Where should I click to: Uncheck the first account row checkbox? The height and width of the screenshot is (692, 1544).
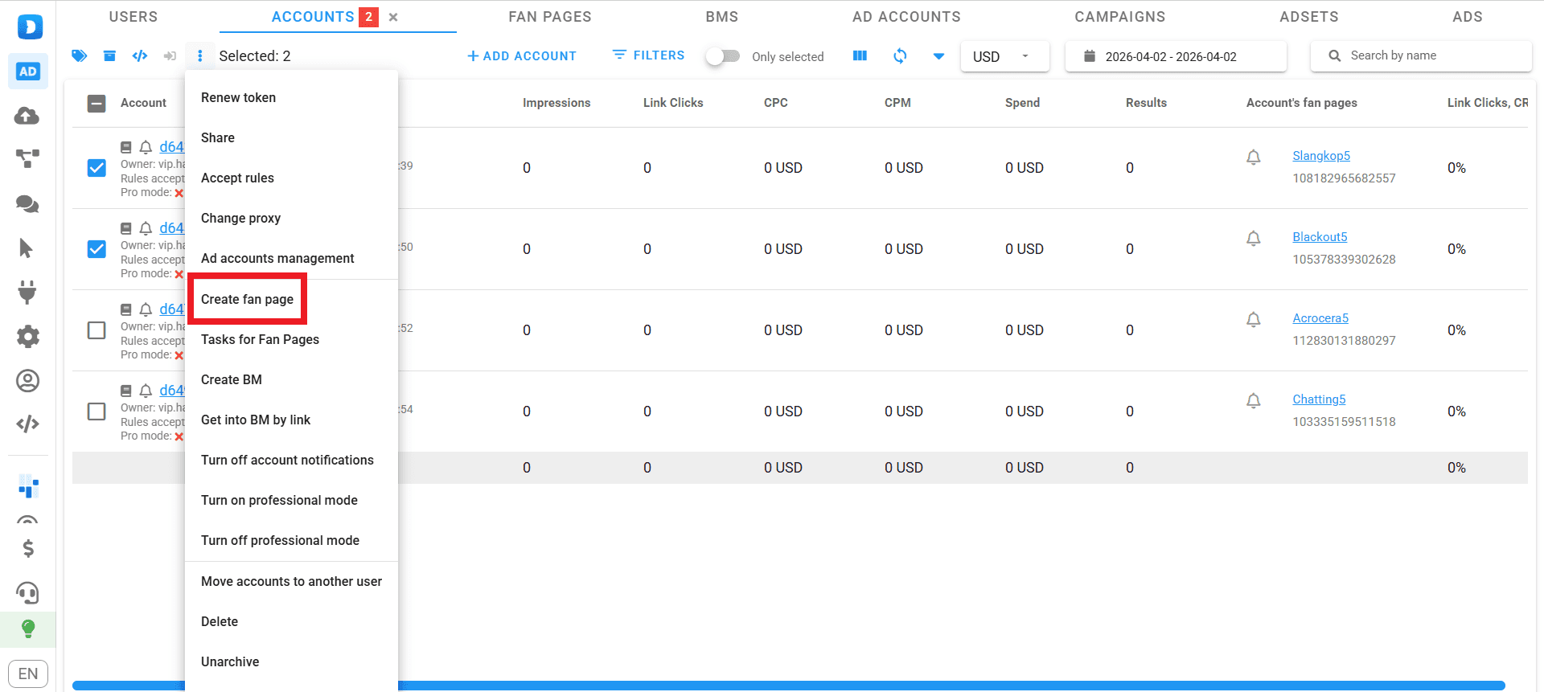tap(96, 168)
